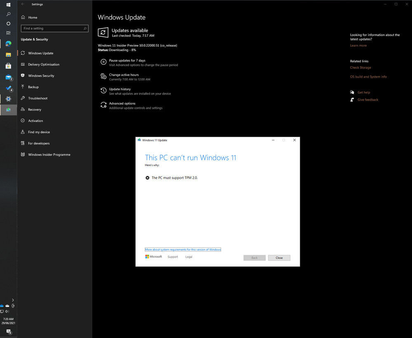
Task: Open Windows Insider Programme page
Action: [55, 155]
